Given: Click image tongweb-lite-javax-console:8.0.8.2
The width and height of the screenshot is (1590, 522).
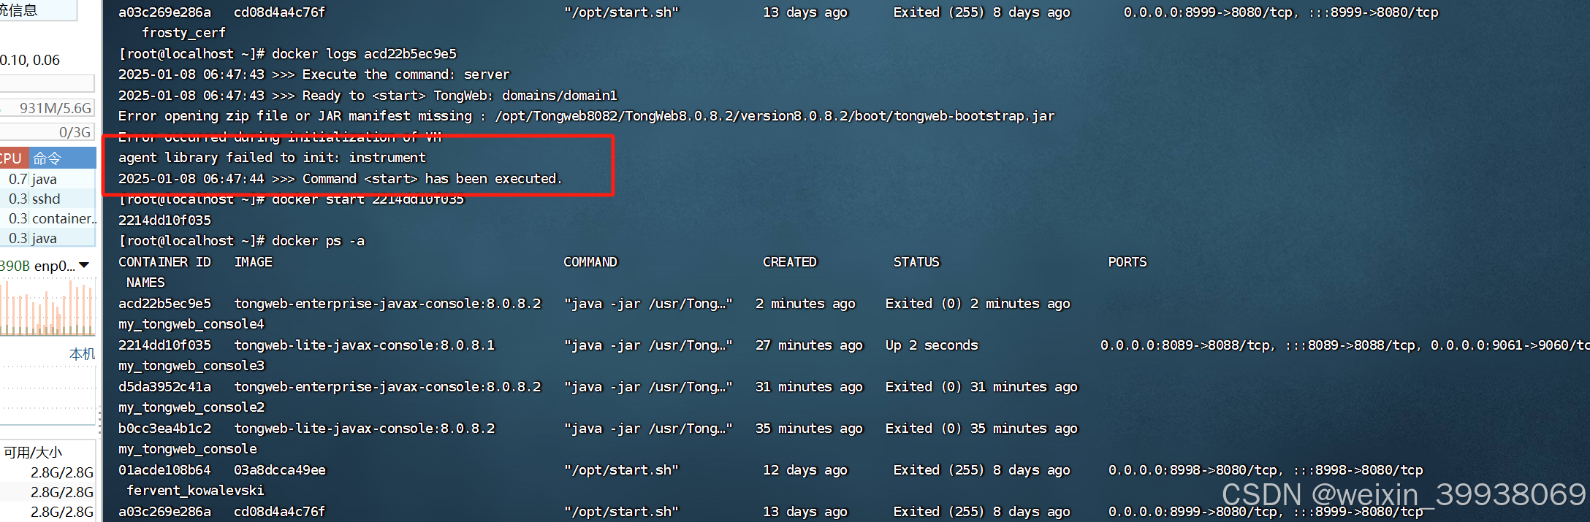Looking at the screenshot, I should coord(364,429).
